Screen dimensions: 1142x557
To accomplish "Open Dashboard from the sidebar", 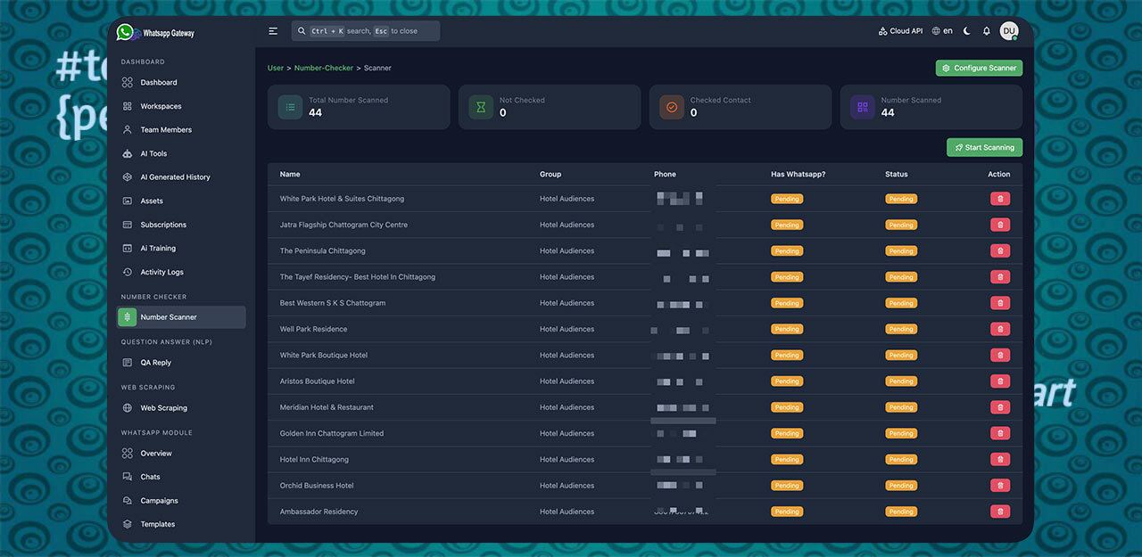I will (x=158, y=83).
